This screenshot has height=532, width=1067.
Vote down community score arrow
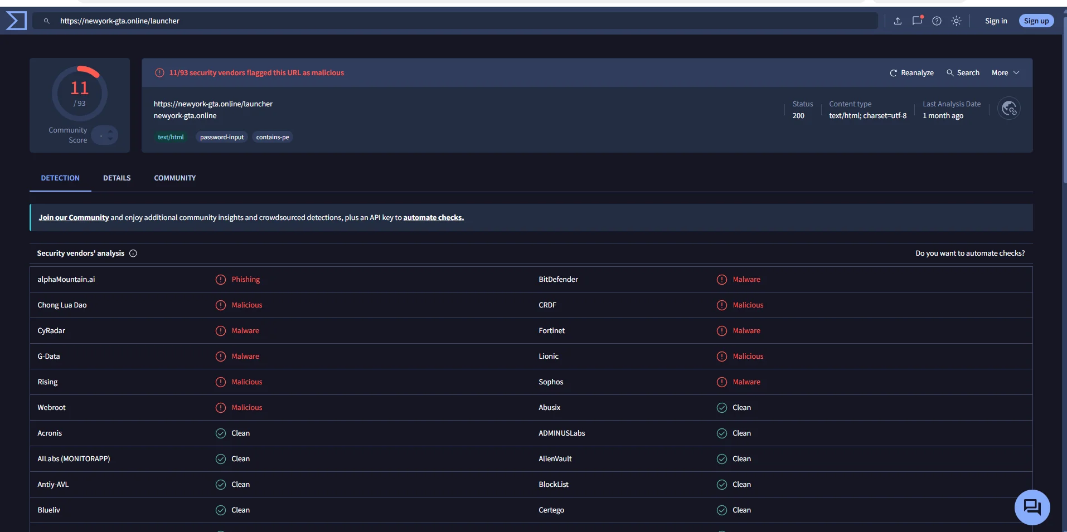coord(110,139)
